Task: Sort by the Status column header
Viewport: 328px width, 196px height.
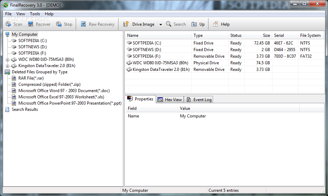Action: click(x=236, y=35)
